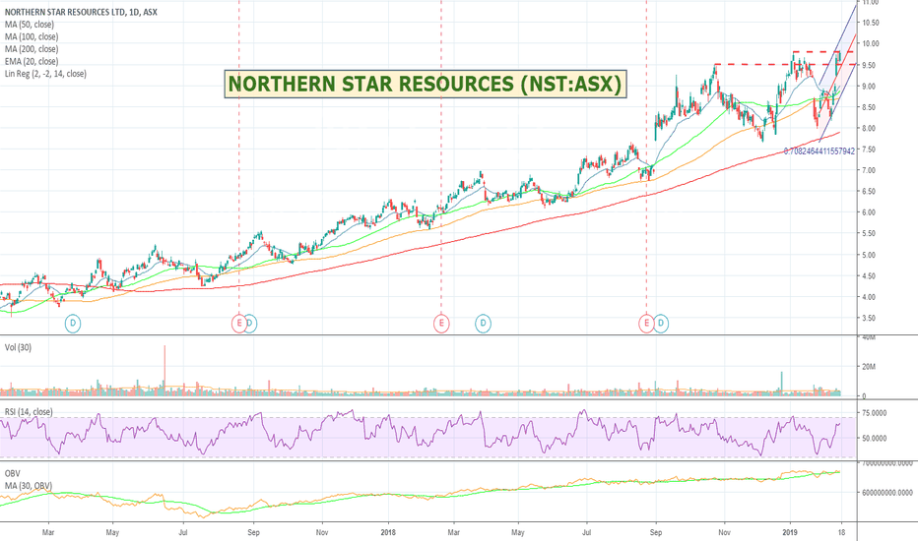Click the 9.00 price axis label
This screenshot has width=918, height=541.
(x=869, y=86)
